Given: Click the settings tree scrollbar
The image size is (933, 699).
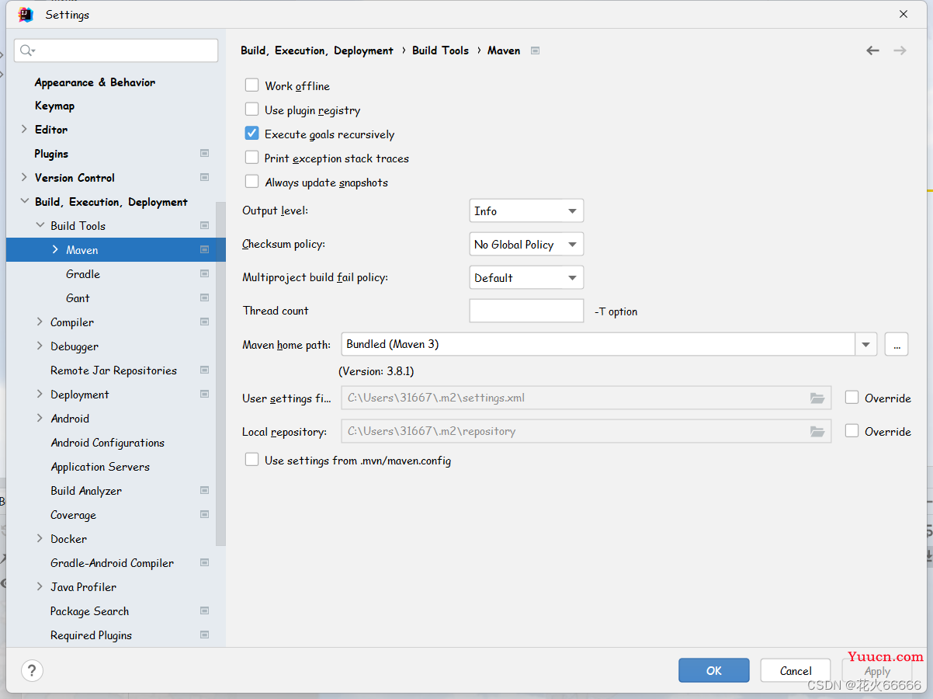Looking at the screenshot, I should tap(220, 373).
